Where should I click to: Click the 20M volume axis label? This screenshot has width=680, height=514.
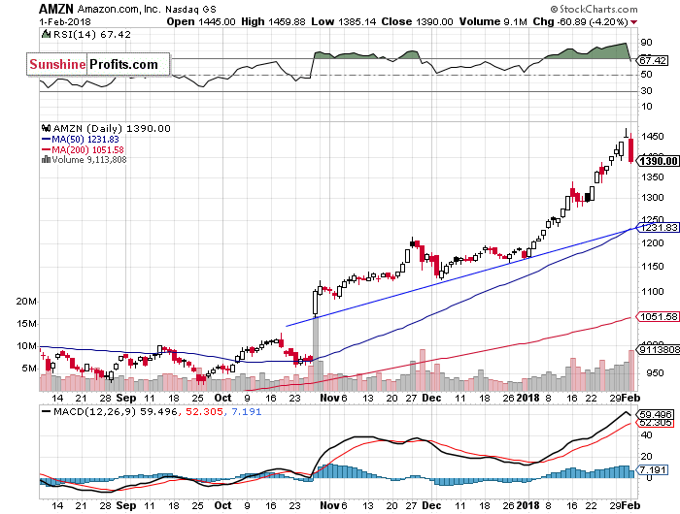(x=26, y=302)
